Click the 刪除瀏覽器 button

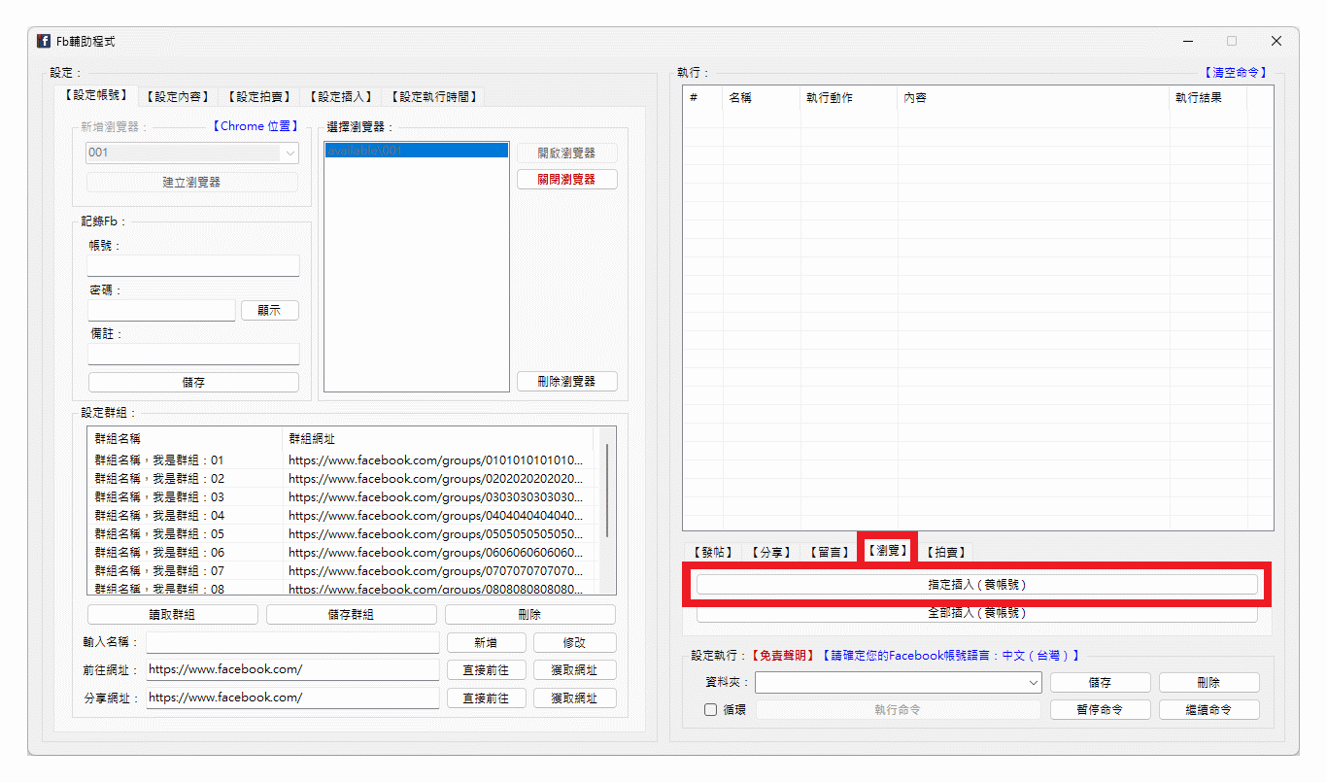[x=567, y=382]
